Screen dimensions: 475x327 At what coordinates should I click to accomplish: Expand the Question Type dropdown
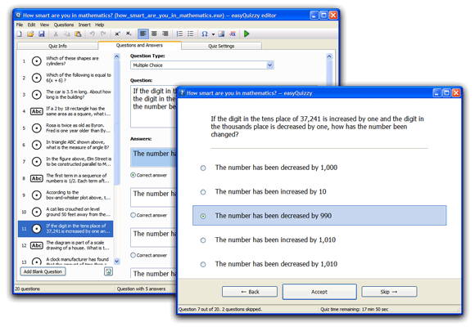pyautogui.click(x=270, y=65)
